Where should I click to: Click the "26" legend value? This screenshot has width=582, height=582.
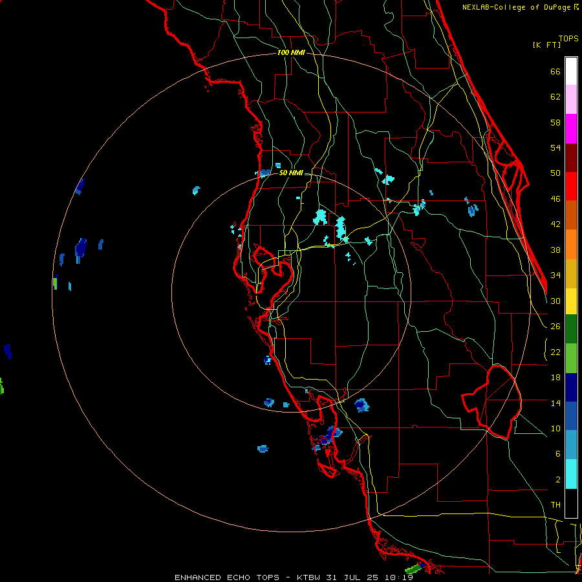pyautogui.click(x=555, y=327)
